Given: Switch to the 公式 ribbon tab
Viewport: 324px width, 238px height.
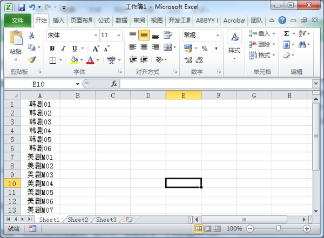Looking at the screenshot, I should click(x=104, y=21).
